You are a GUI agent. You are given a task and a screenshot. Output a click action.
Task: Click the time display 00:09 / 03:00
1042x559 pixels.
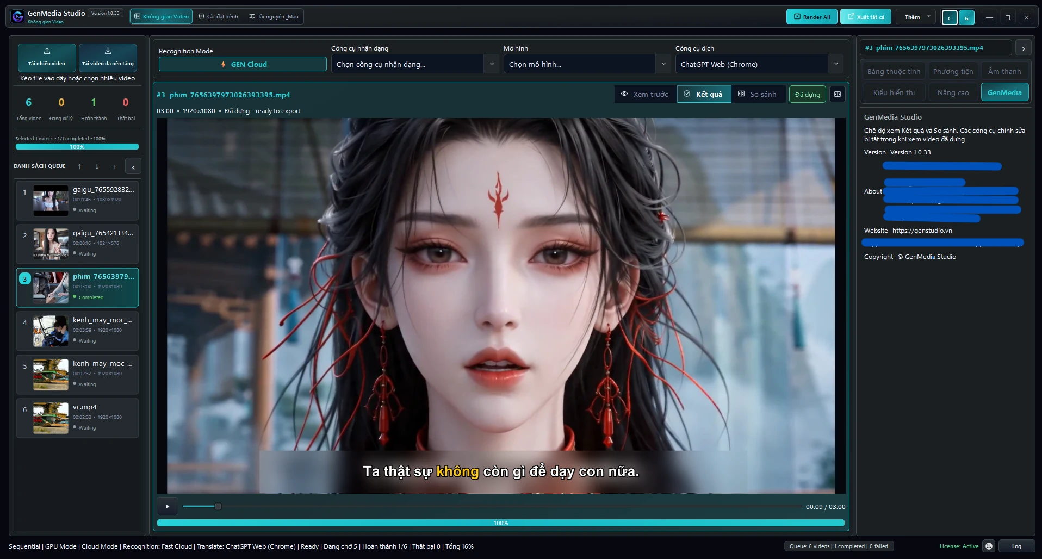(826, 507)
